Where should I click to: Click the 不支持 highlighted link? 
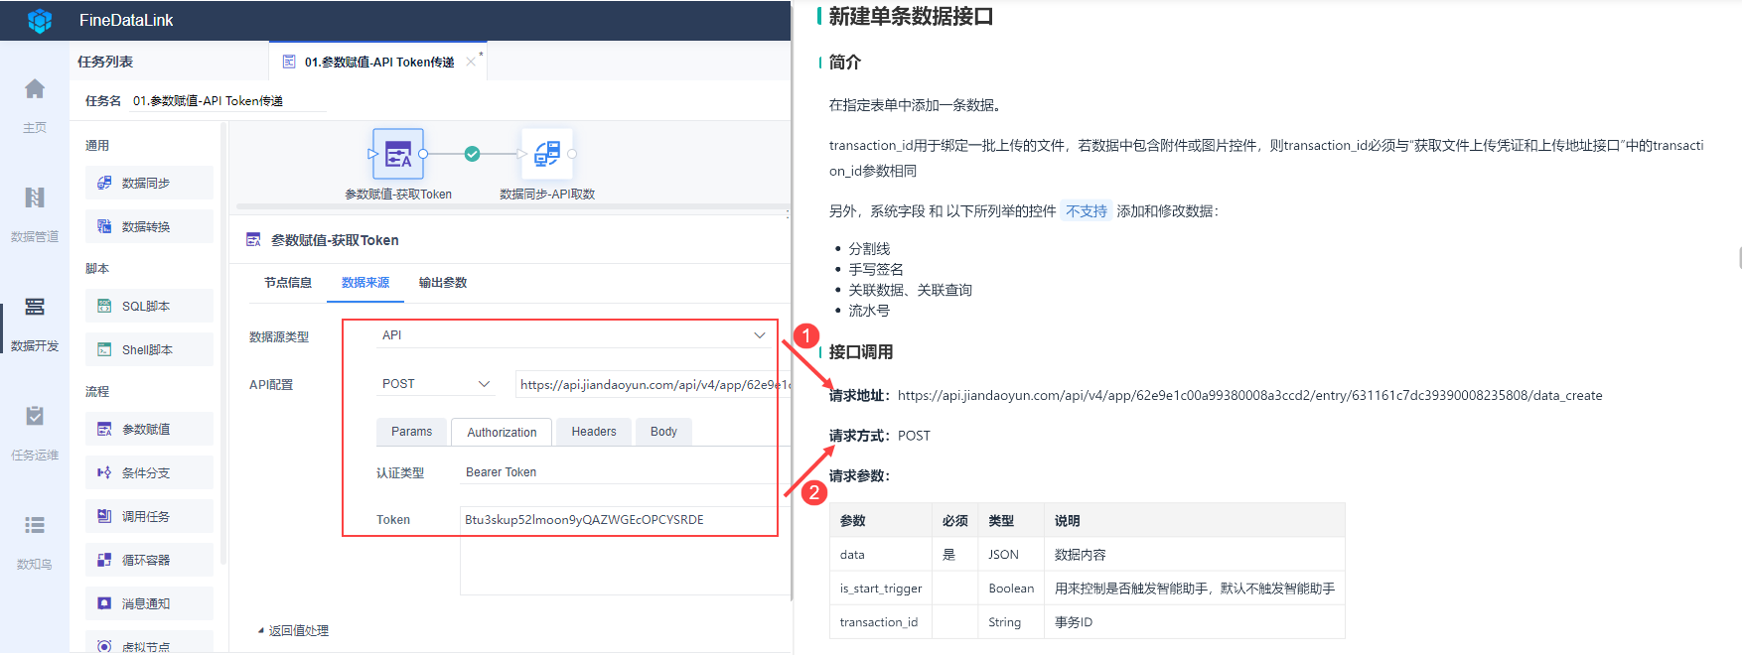[x=1087, y=211]
